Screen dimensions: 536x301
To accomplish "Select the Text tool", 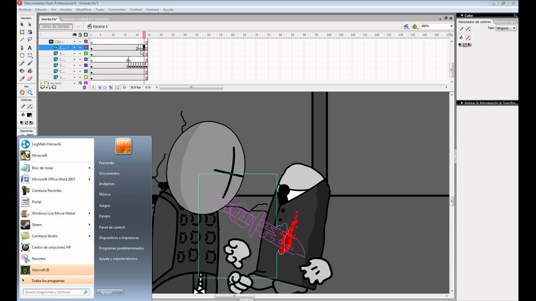I will (x=30, y=48).
